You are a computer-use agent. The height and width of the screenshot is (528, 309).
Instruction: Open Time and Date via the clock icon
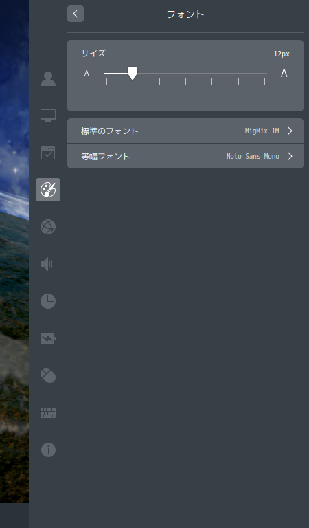point(48,301)
